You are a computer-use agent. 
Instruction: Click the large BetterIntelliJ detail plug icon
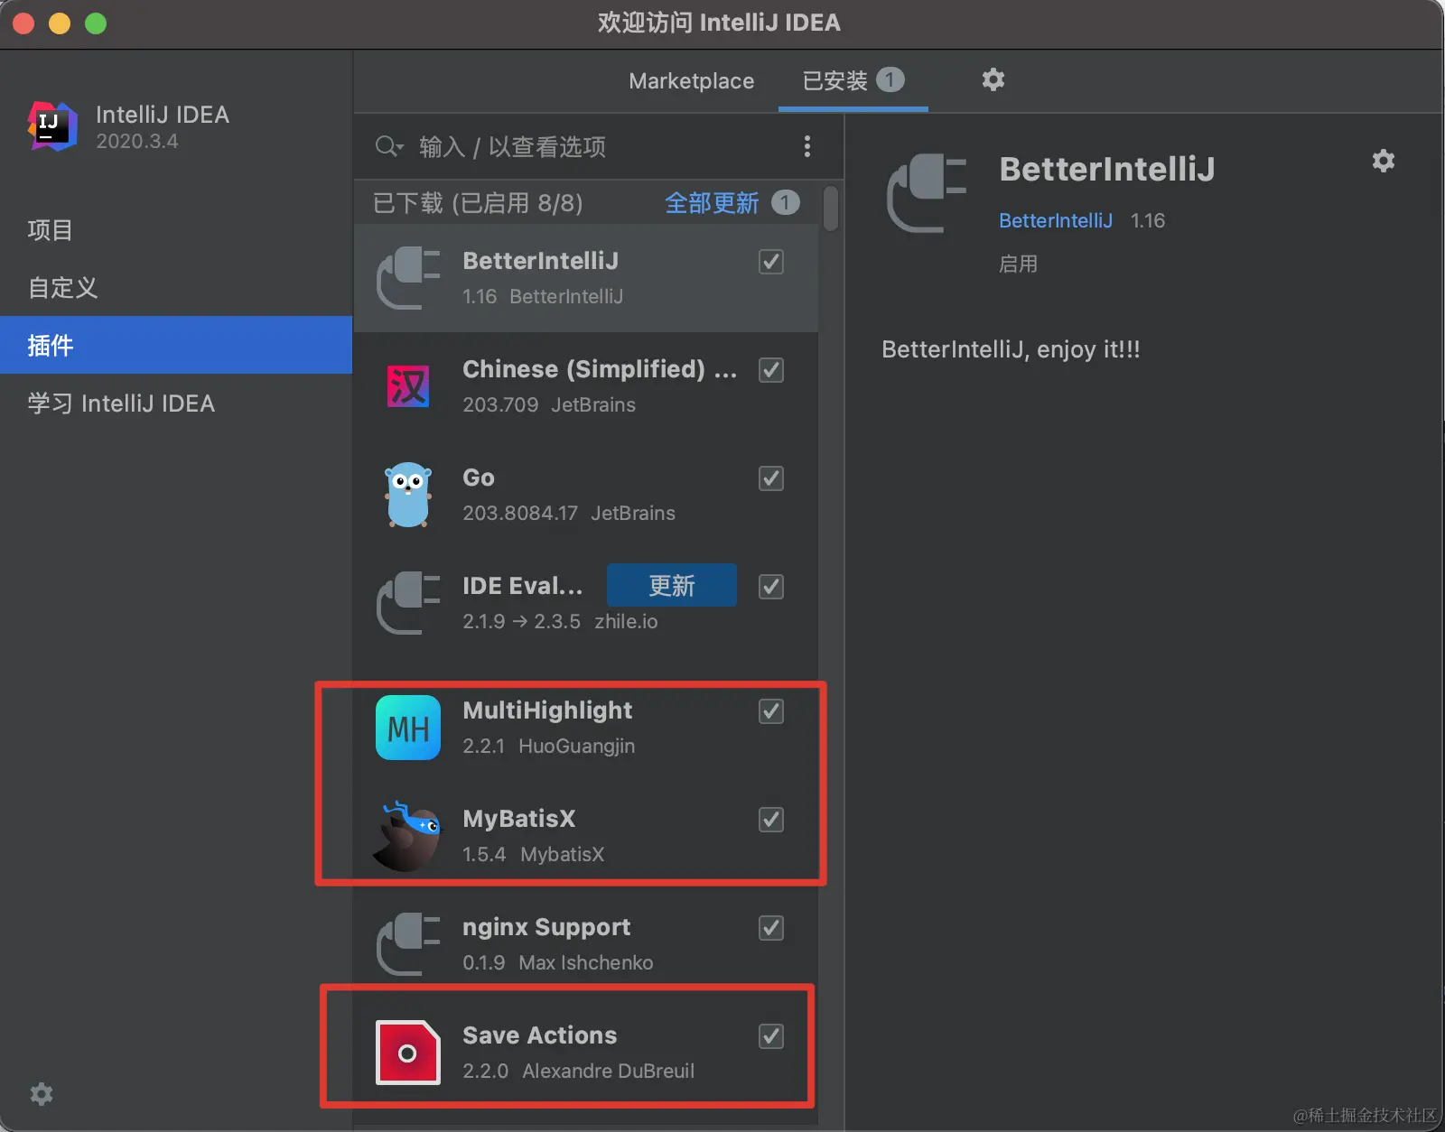coord(927,193)
